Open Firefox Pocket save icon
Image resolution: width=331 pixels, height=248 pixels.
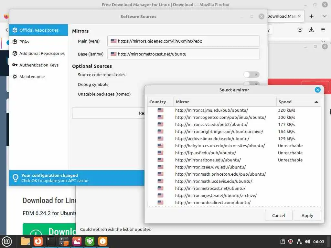(300, 30)
